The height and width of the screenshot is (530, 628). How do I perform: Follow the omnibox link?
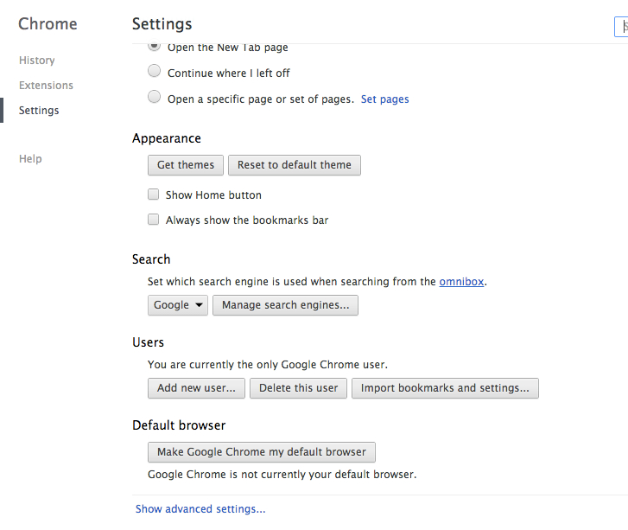point(461,281)
